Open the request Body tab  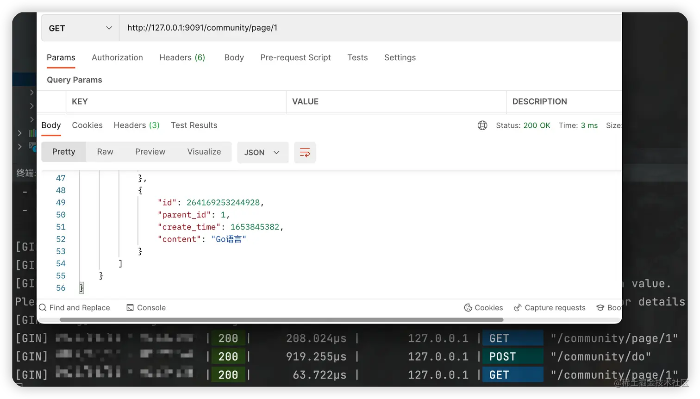pyautogui.click(x=234, y=57)
